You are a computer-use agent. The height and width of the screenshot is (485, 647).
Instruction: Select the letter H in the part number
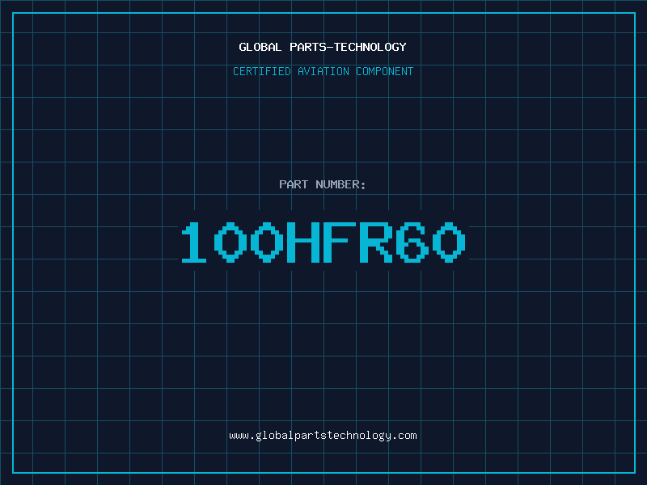304,242
